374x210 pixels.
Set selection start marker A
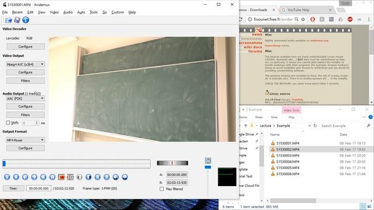click(x=61, y=177)
